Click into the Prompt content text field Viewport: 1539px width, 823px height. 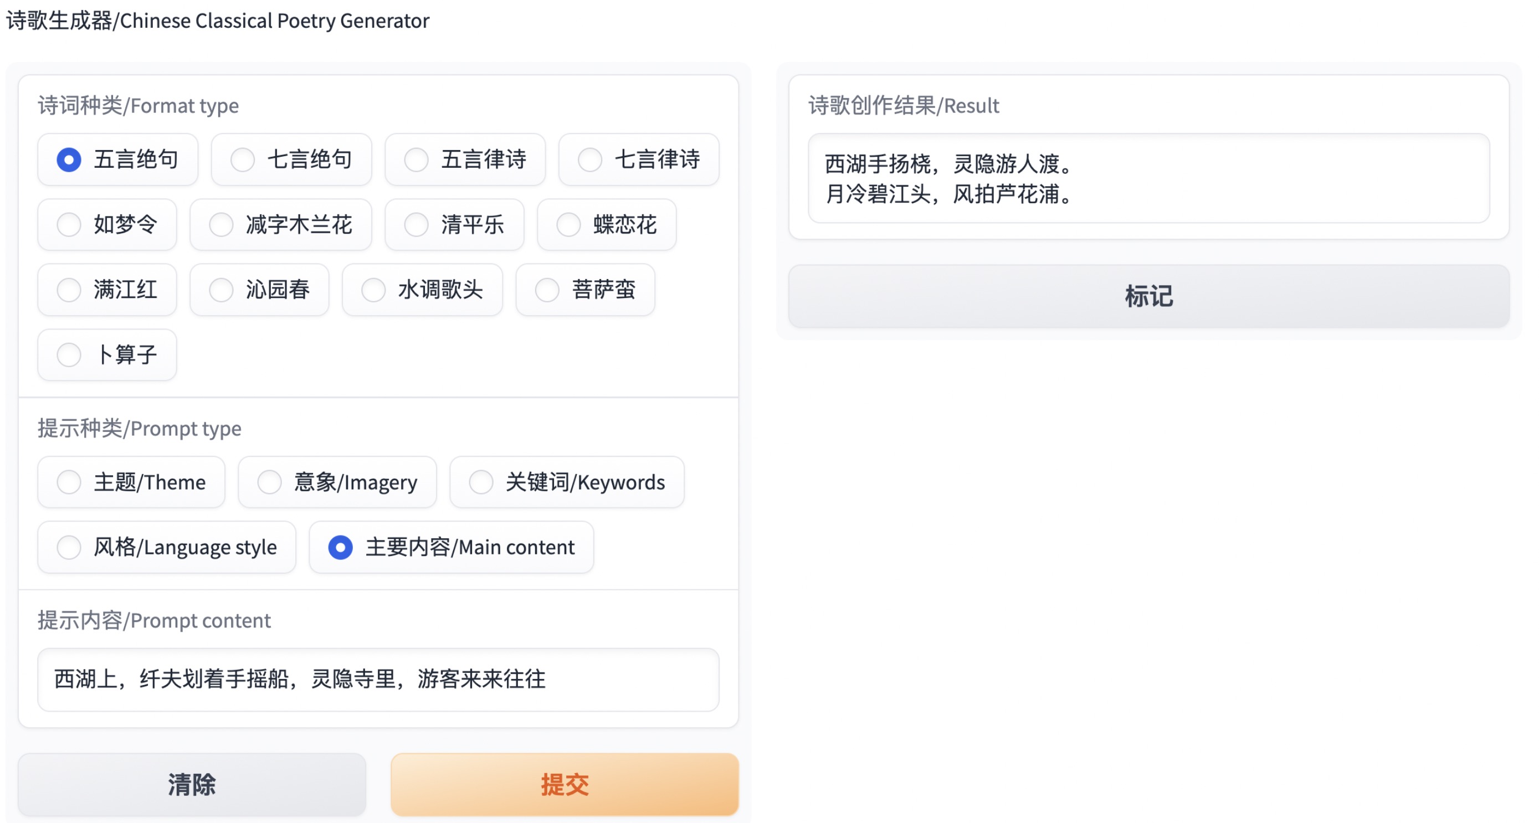pyautogui.click(x=378, y=680)
